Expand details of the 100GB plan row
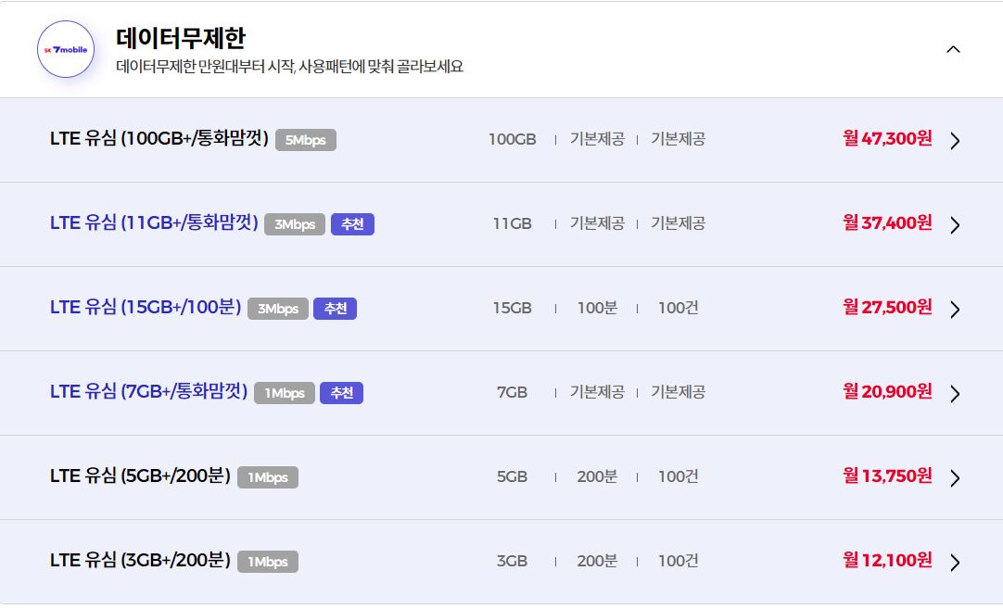1003x609 pixels. click(955, 141)
